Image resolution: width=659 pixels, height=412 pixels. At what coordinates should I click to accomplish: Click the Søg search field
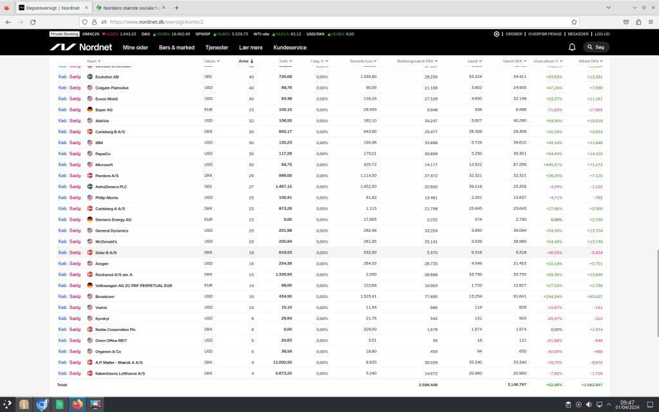tap(596, 47)
